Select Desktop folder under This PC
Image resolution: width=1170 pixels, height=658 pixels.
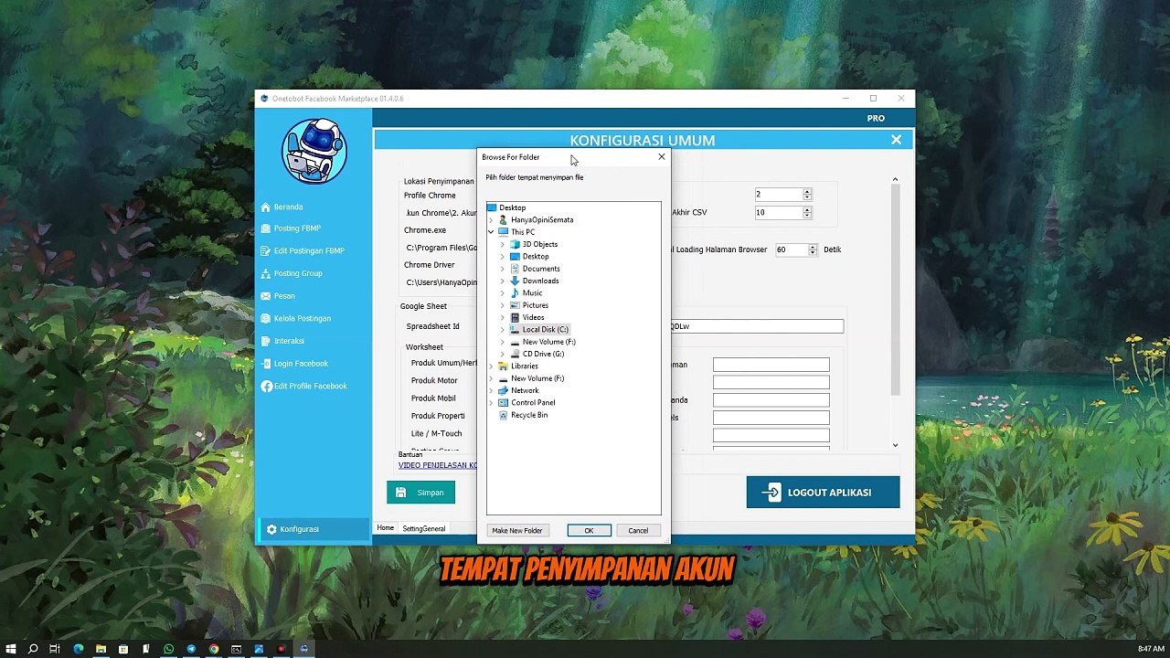[536, 257]
